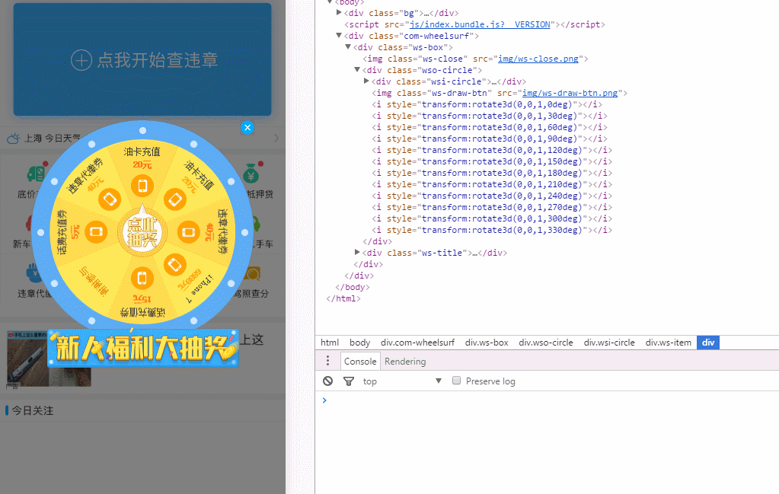The image size is (779, 494).
Task: Open the news thumbnail image
Action: click(x=48, y=359)
